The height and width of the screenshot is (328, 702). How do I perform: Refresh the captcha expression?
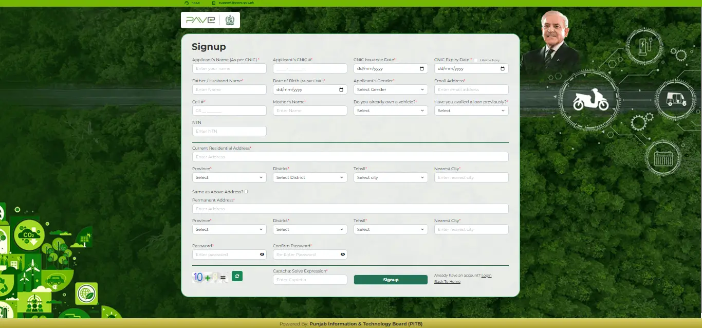[237, 276]
